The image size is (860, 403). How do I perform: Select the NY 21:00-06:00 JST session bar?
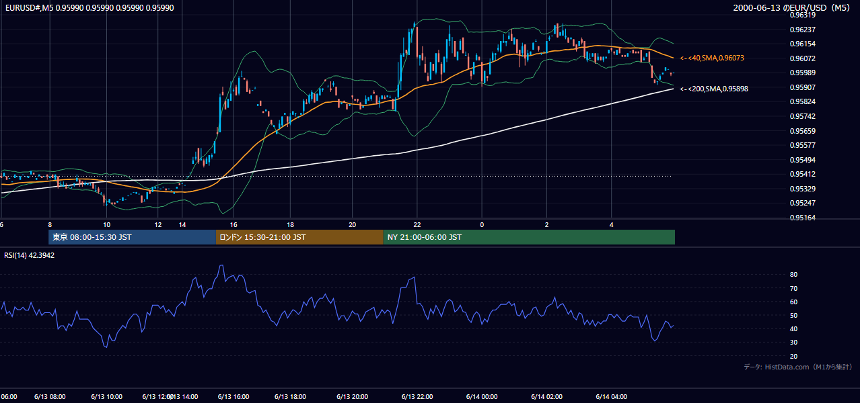529,237
